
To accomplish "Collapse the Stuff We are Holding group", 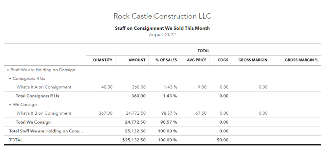I will point(8,70).
